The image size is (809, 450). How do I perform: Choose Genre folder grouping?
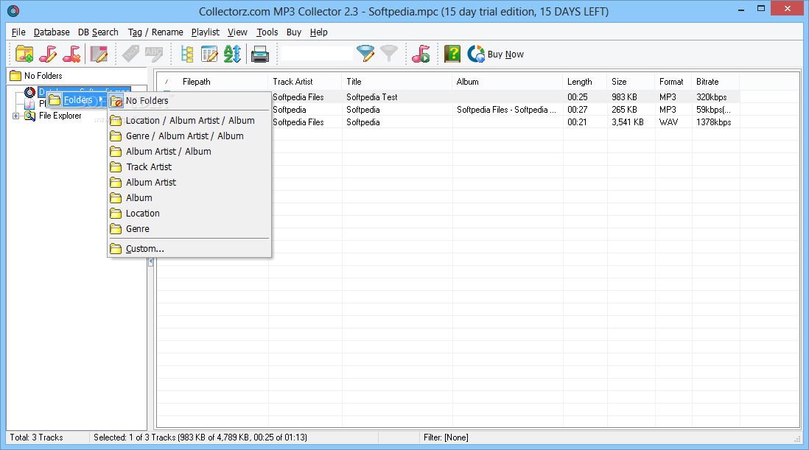click(x=189, y=229)
